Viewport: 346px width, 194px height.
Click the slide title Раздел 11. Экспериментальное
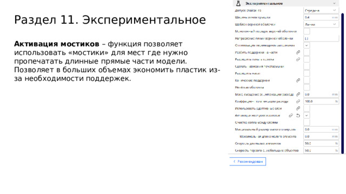[x=110, y=20]
